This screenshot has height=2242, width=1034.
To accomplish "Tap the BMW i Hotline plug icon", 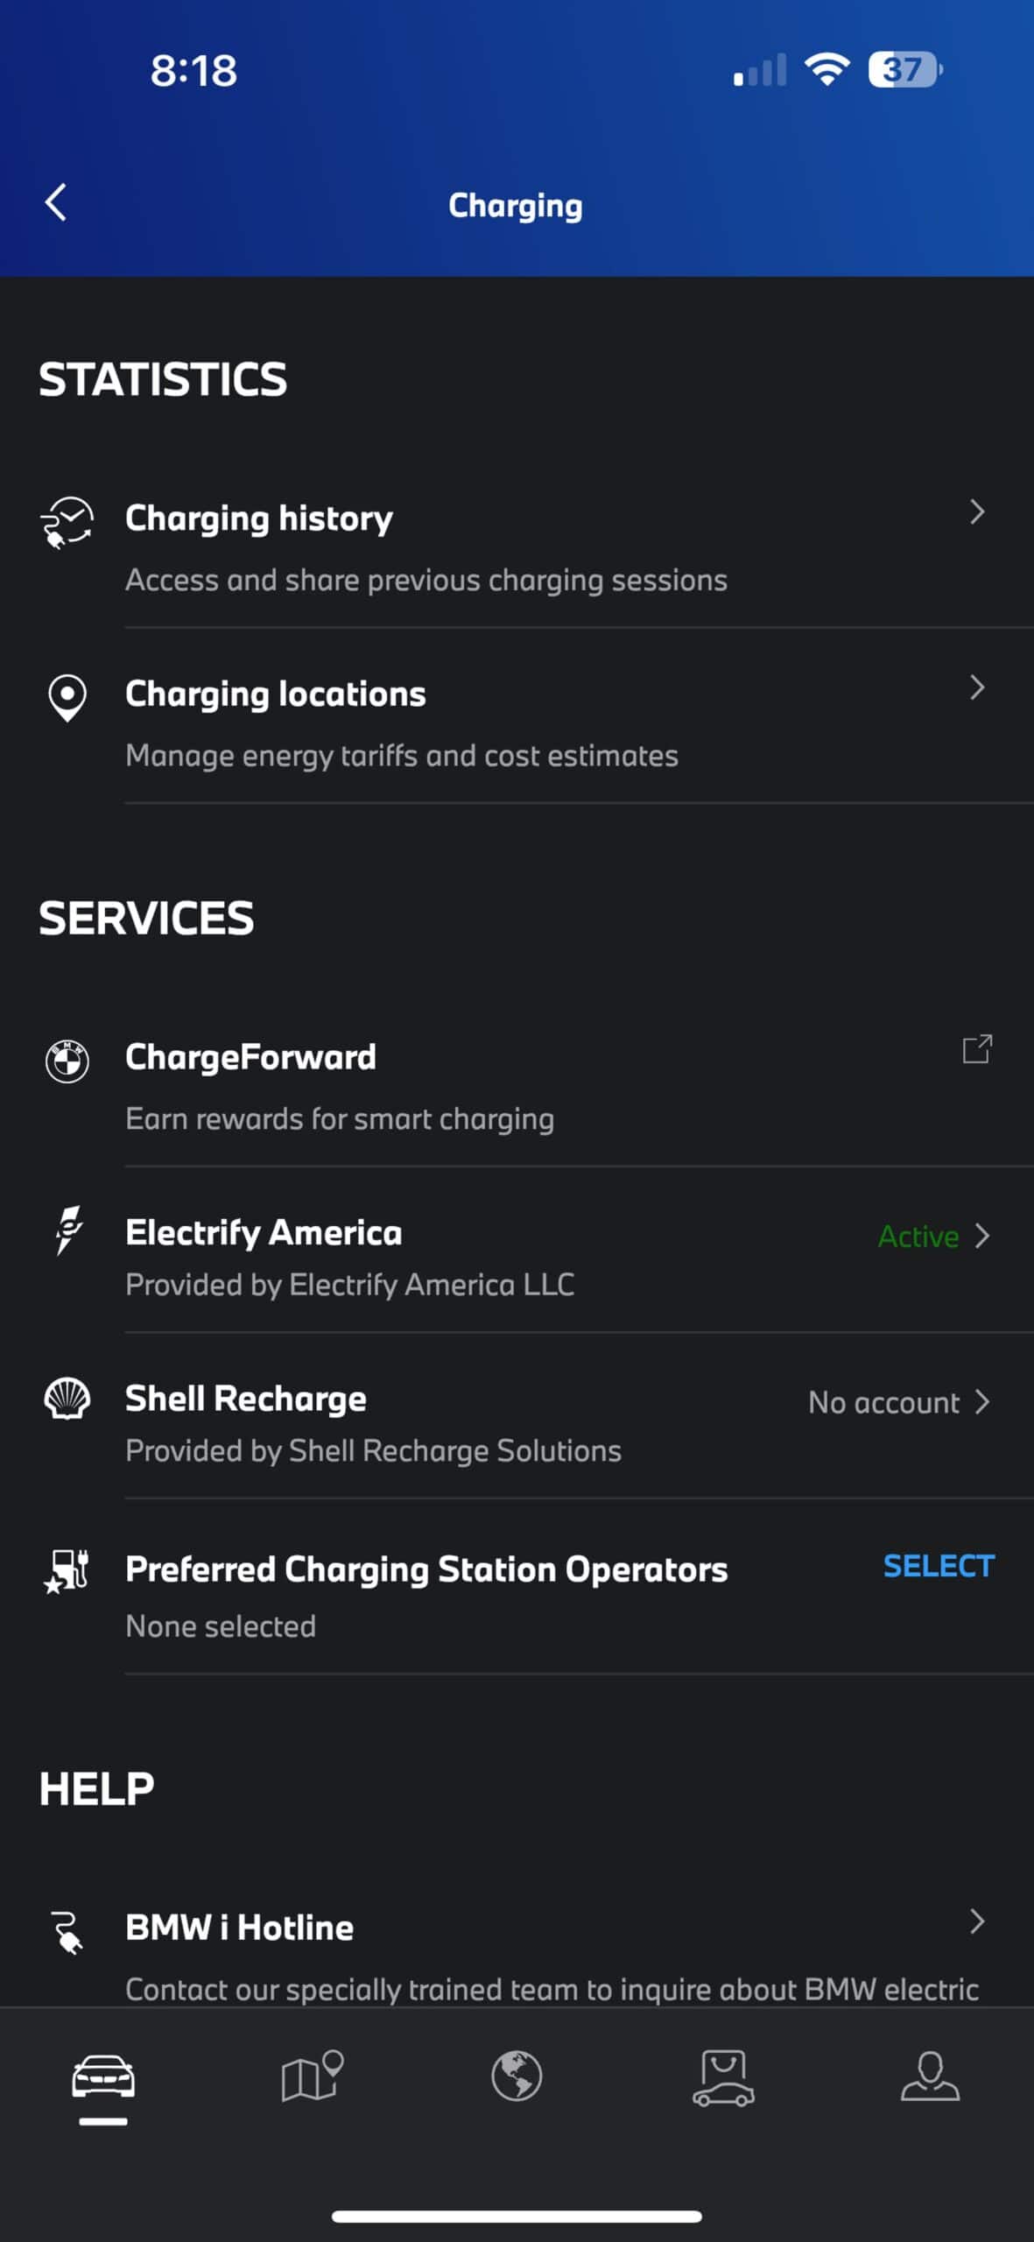I will (67, 1931).
